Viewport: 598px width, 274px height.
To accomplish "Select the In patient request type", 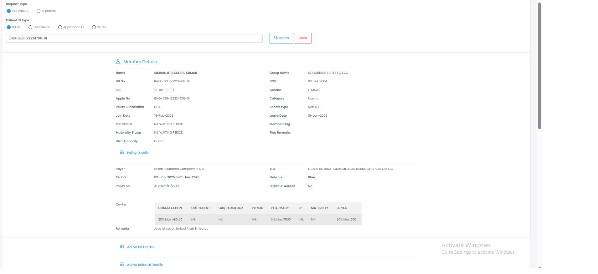I will click(x=39, y=11).
